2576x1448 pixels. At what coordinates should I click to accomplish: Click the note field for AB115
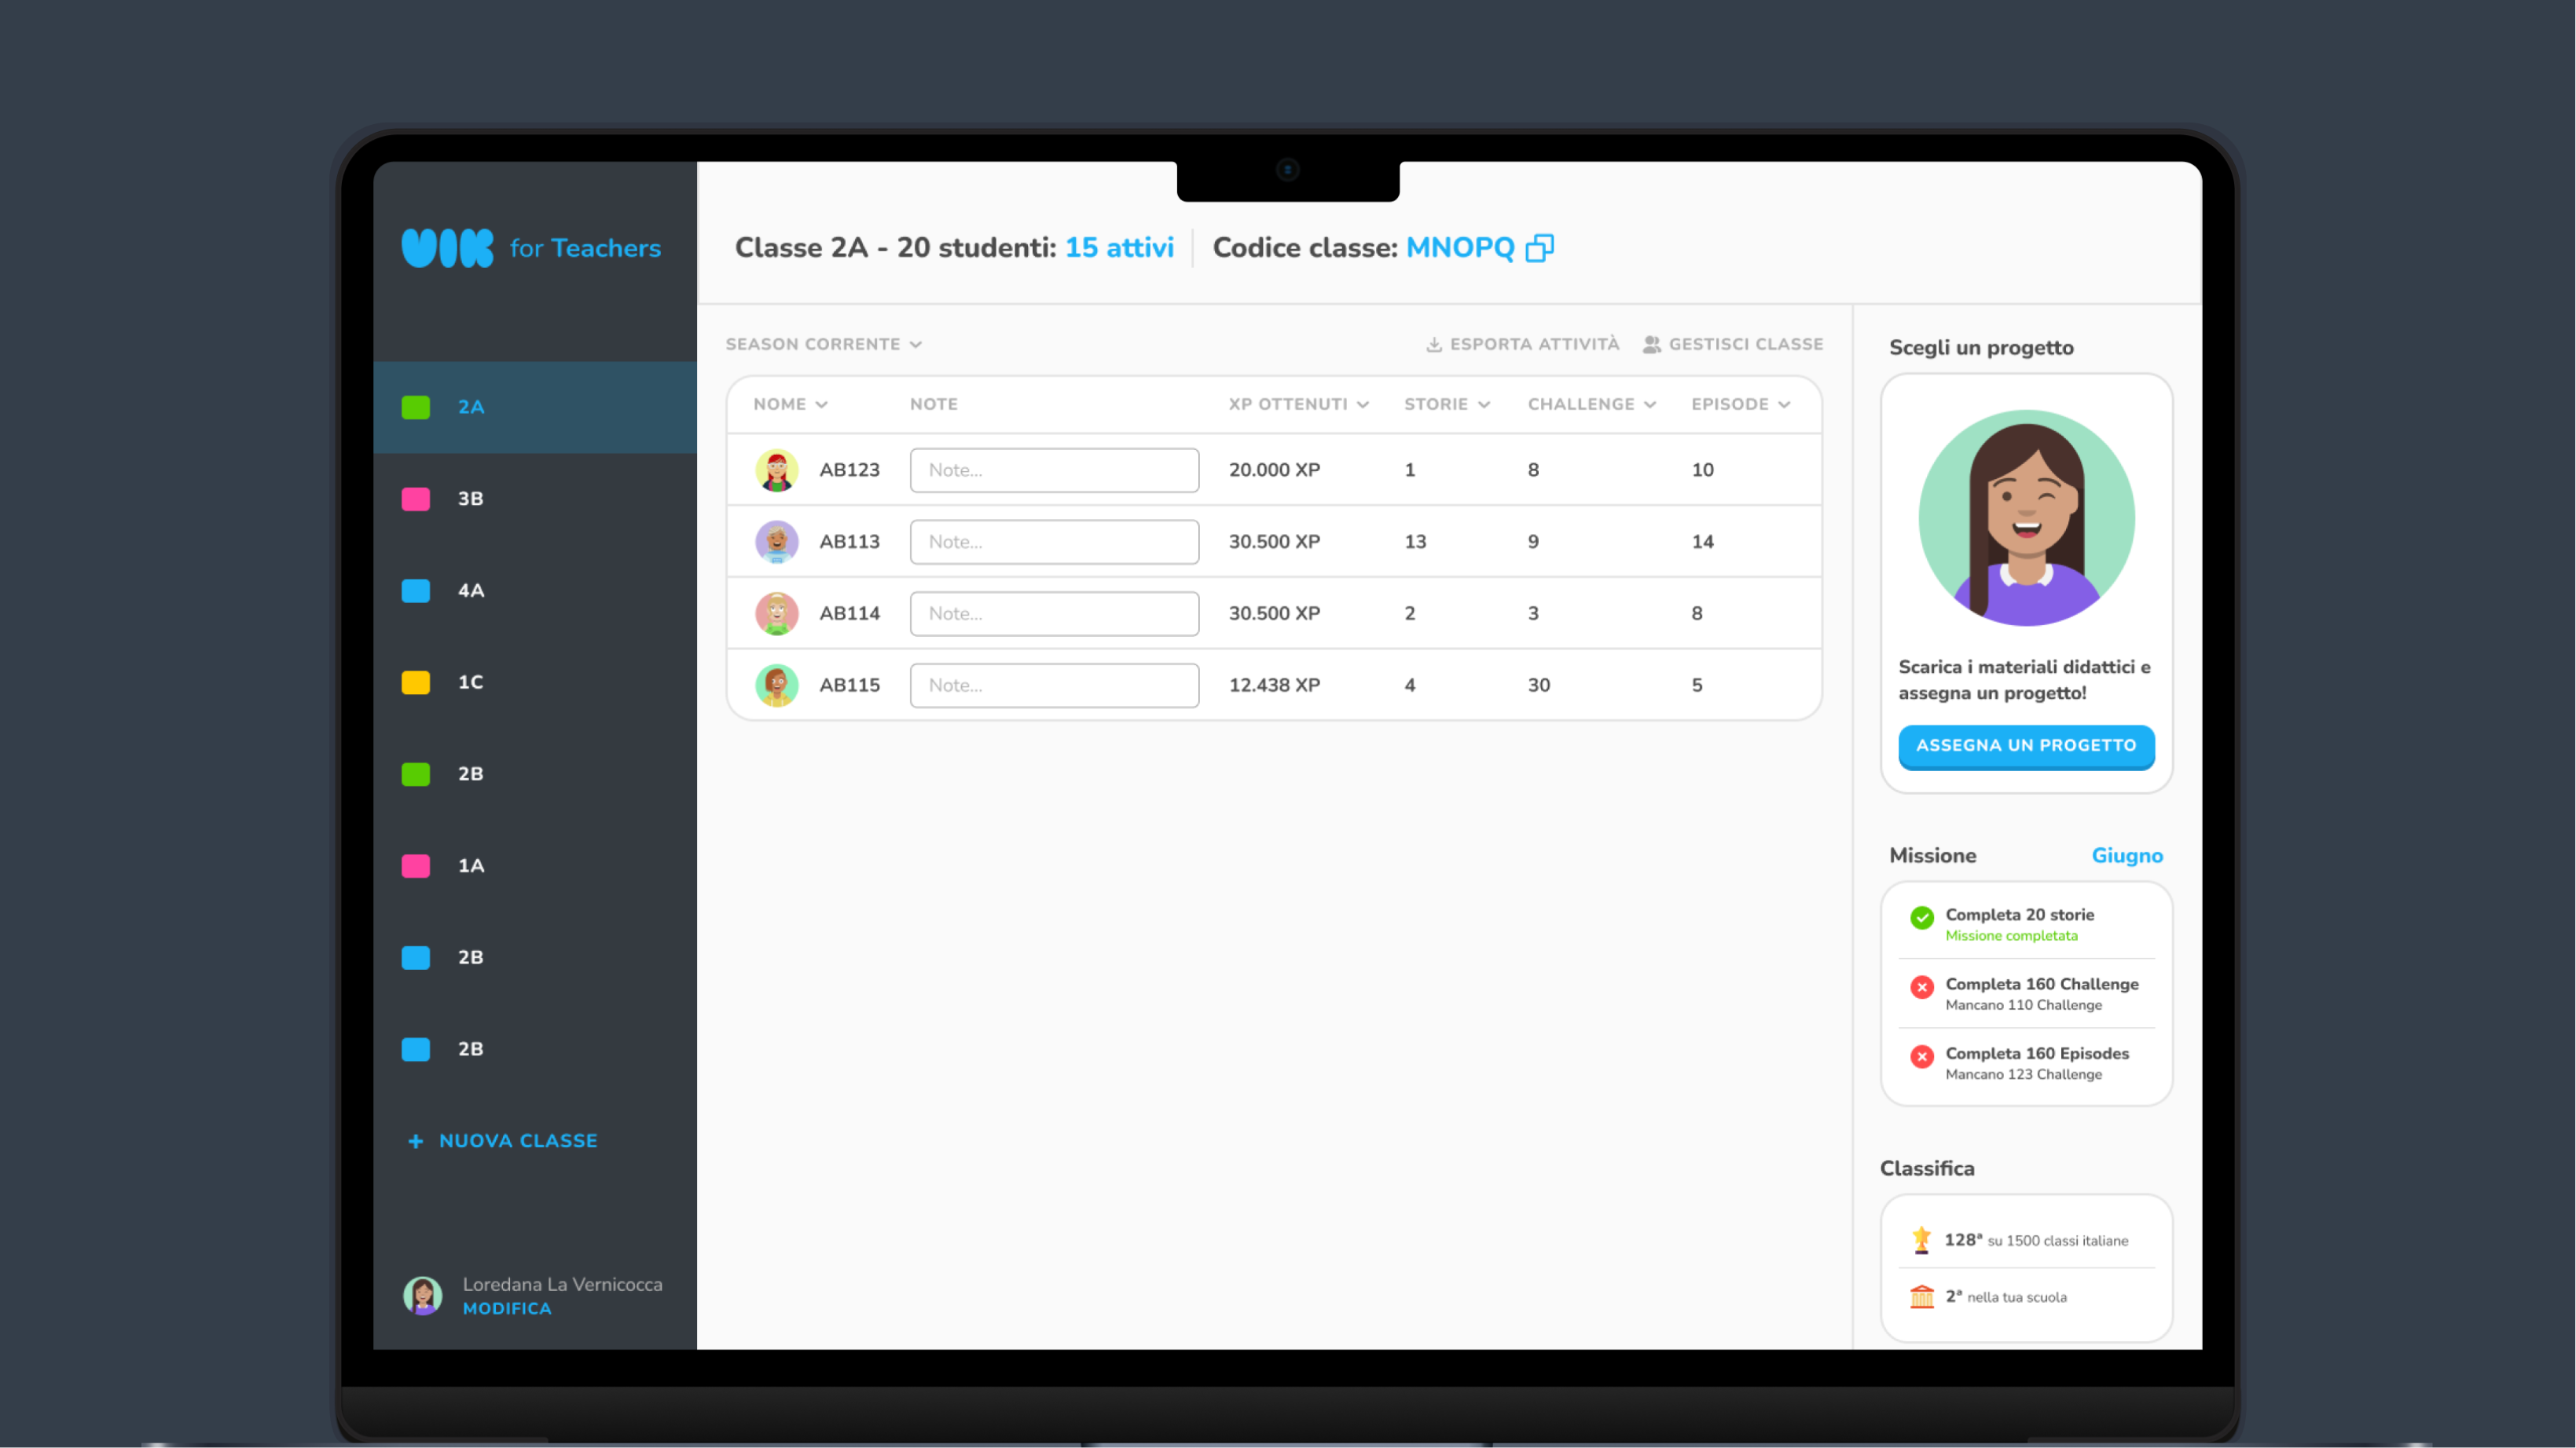coord(1054,686)
